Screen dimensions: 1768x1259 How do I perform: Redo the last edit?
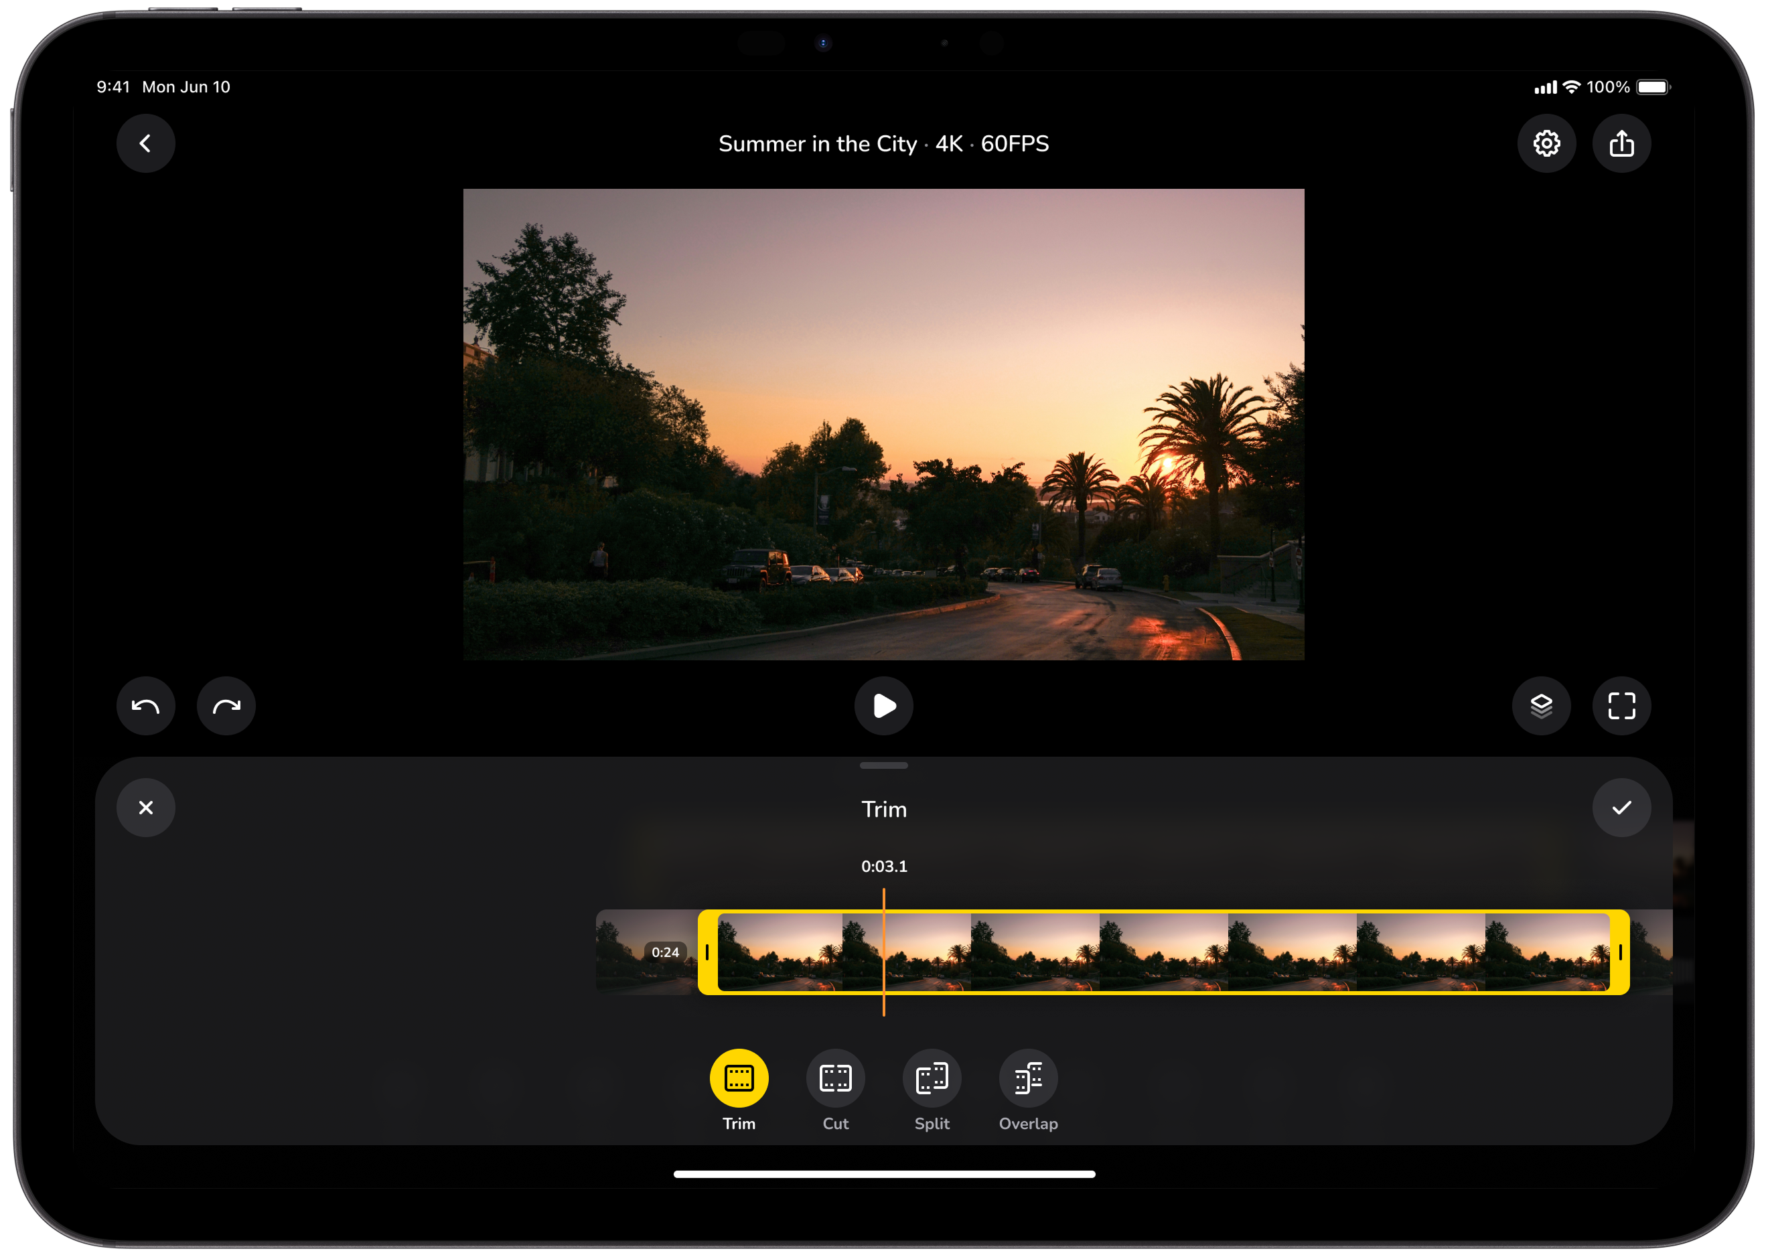(226, 705)
